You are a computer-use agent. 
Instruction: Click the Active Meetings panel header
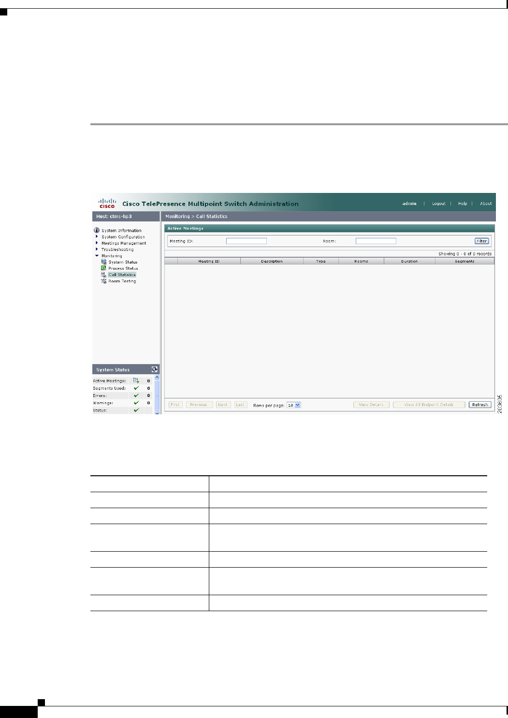pyautogui.click(x=330, y=228)
